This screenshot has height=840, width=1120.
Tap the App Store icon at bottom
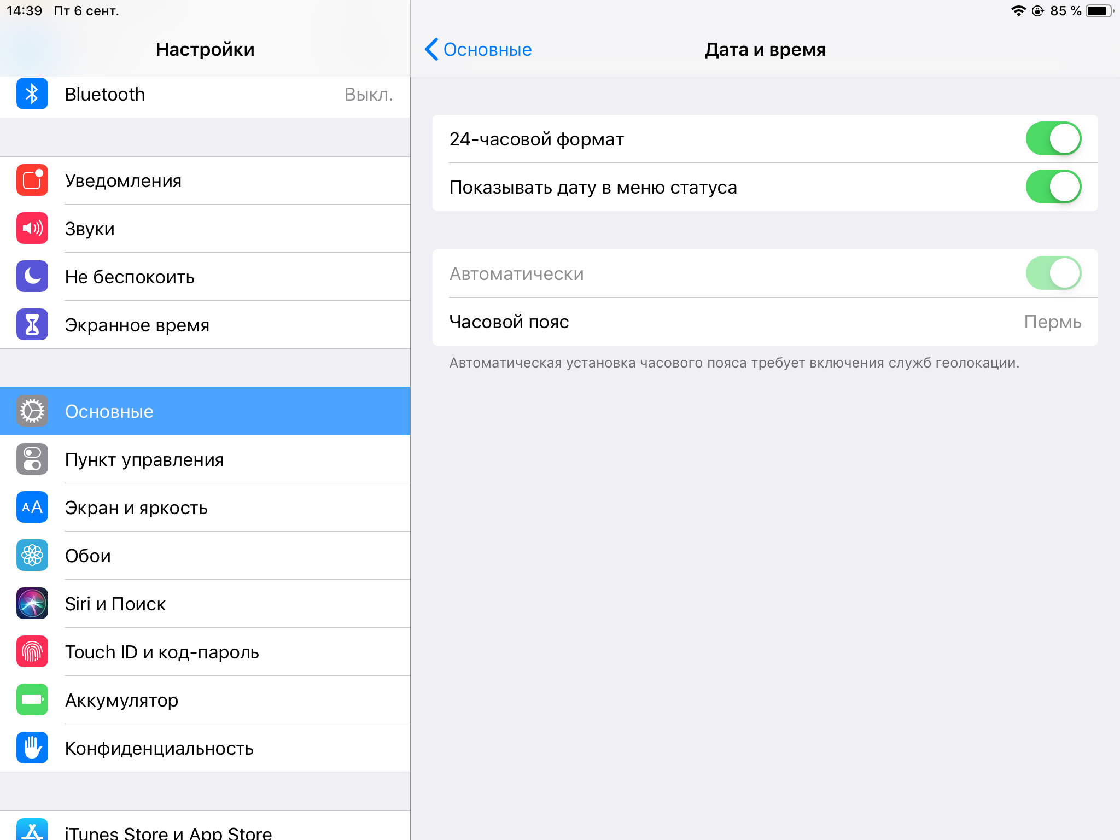point(32,829)
